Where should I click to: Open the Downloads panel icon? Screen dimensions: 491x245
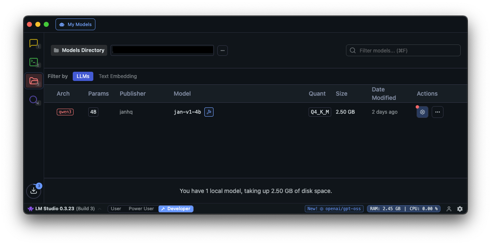tap(34, 190)
